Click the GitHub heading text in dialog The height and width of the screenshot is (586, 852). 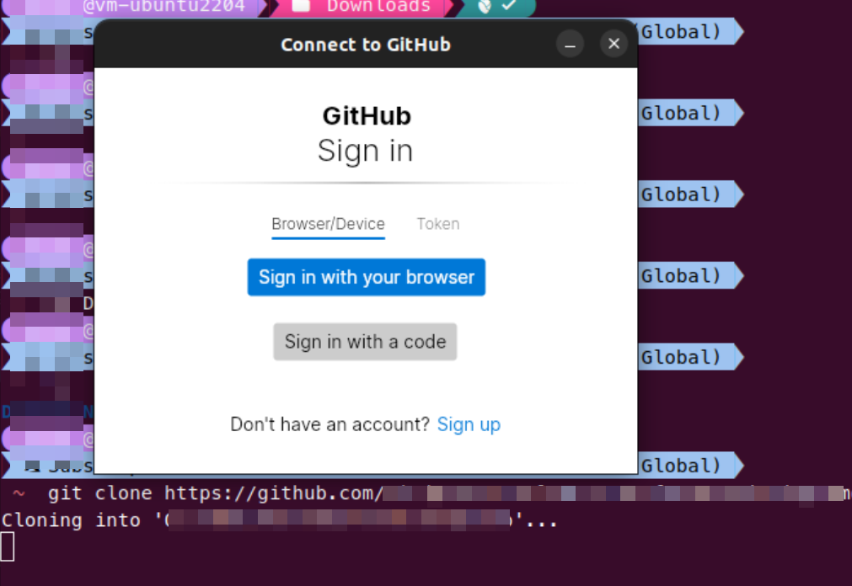click(x=367, y=115)
